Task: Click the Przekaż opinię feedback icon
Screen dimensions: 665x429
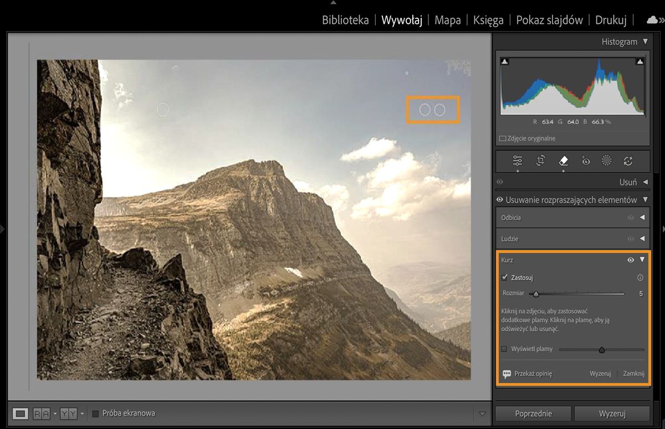Action: pyautogui.click(x=506, y=373)
